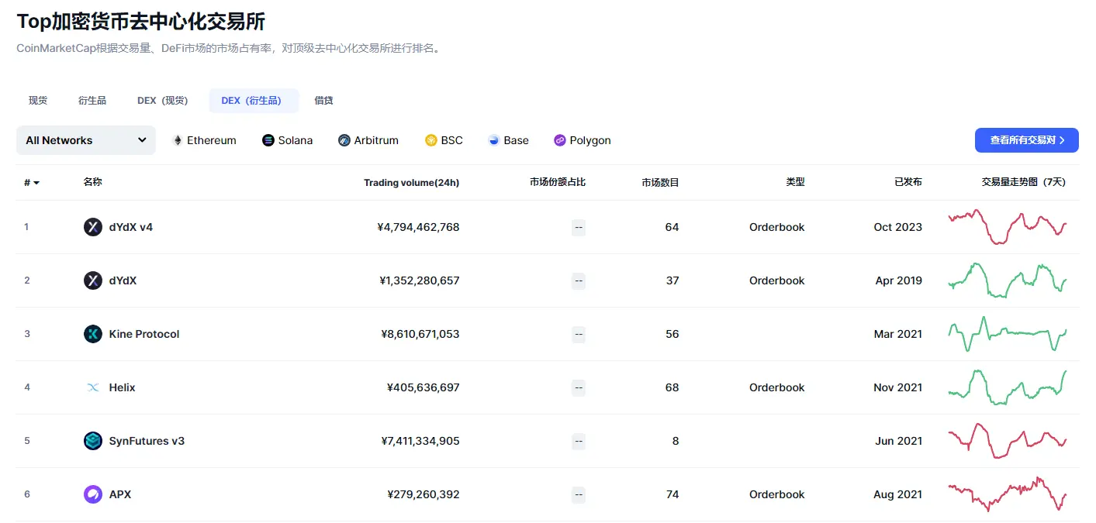Filter by Base network

coord(508,140)
